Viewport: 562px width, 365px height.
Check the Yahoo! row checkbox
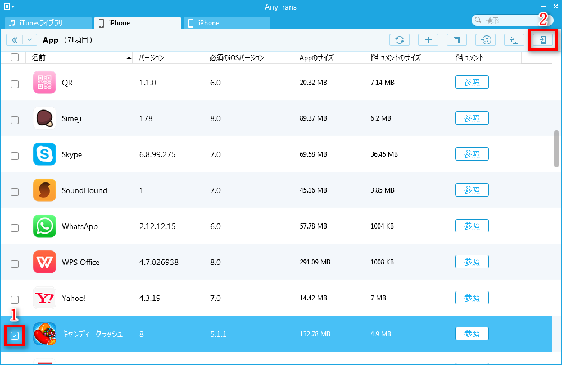[15, 300]
